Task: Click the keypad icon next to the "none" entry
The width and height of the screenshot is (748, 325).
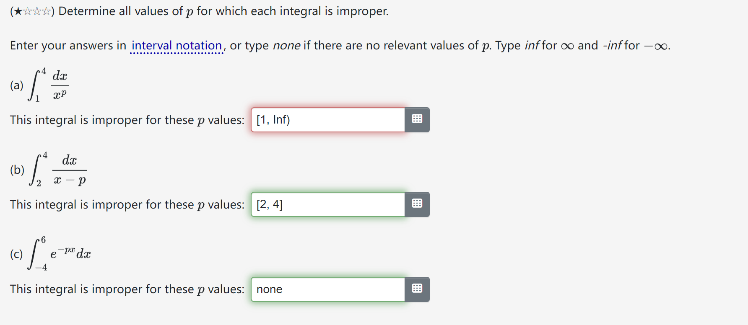Action: point(417,289)
